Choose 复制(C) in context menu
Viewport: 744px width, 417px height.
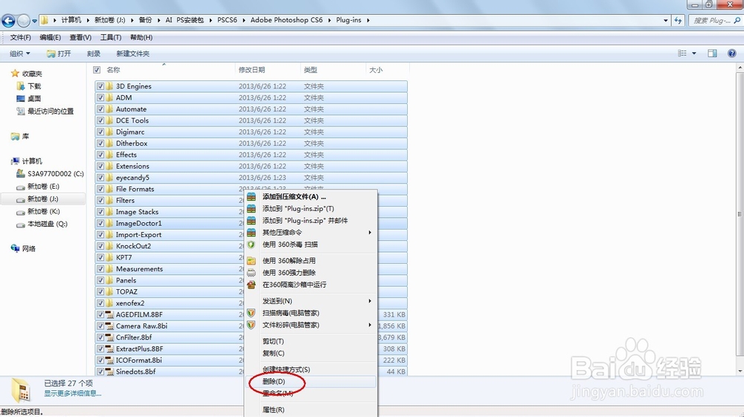(x=273, y=353)
